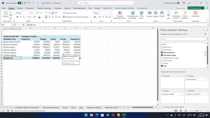Open the column labels filter dropdown
Viewport: 210px width, 118px height.
(39, 36)
